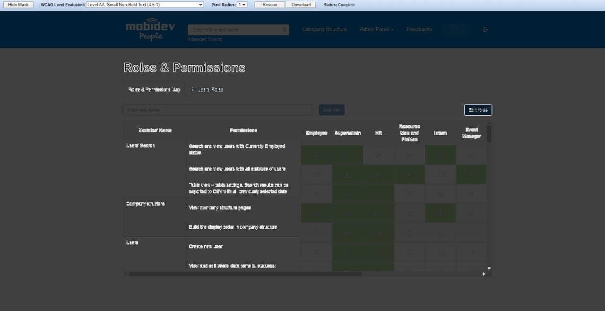
Task: Click the logout icon in the header
Action: 485,30
